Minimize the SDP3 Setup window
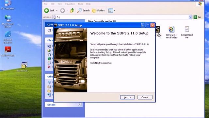209x118 pixels. [x=143, y=25]
